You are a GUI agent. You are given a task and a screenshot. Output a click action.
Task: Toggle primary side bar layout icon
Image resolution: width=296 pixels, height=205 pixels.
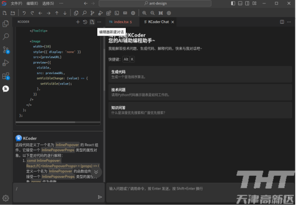(x=233, y=3)
